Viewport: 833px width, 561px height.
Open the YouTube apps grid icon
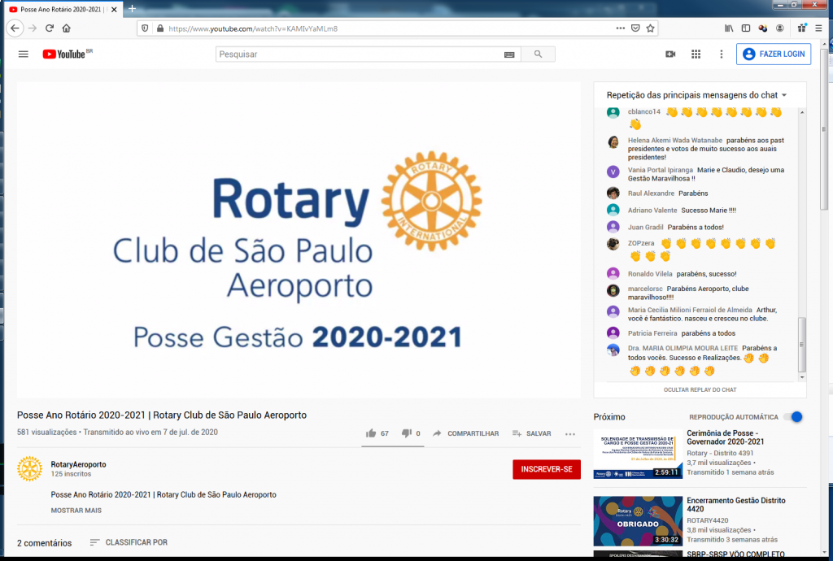pyautogui.click(x=696, y=54)
